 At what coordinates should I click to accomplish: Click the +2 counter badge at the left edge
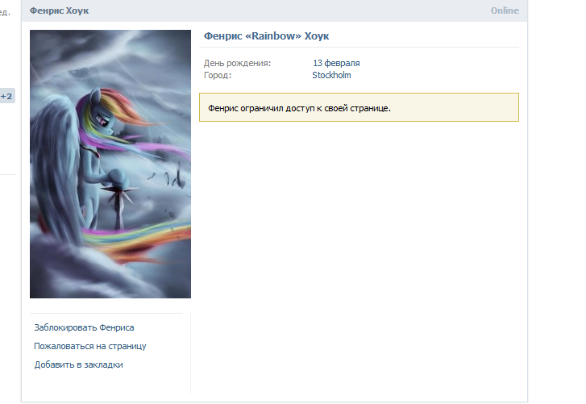click(x=7, y=96)
